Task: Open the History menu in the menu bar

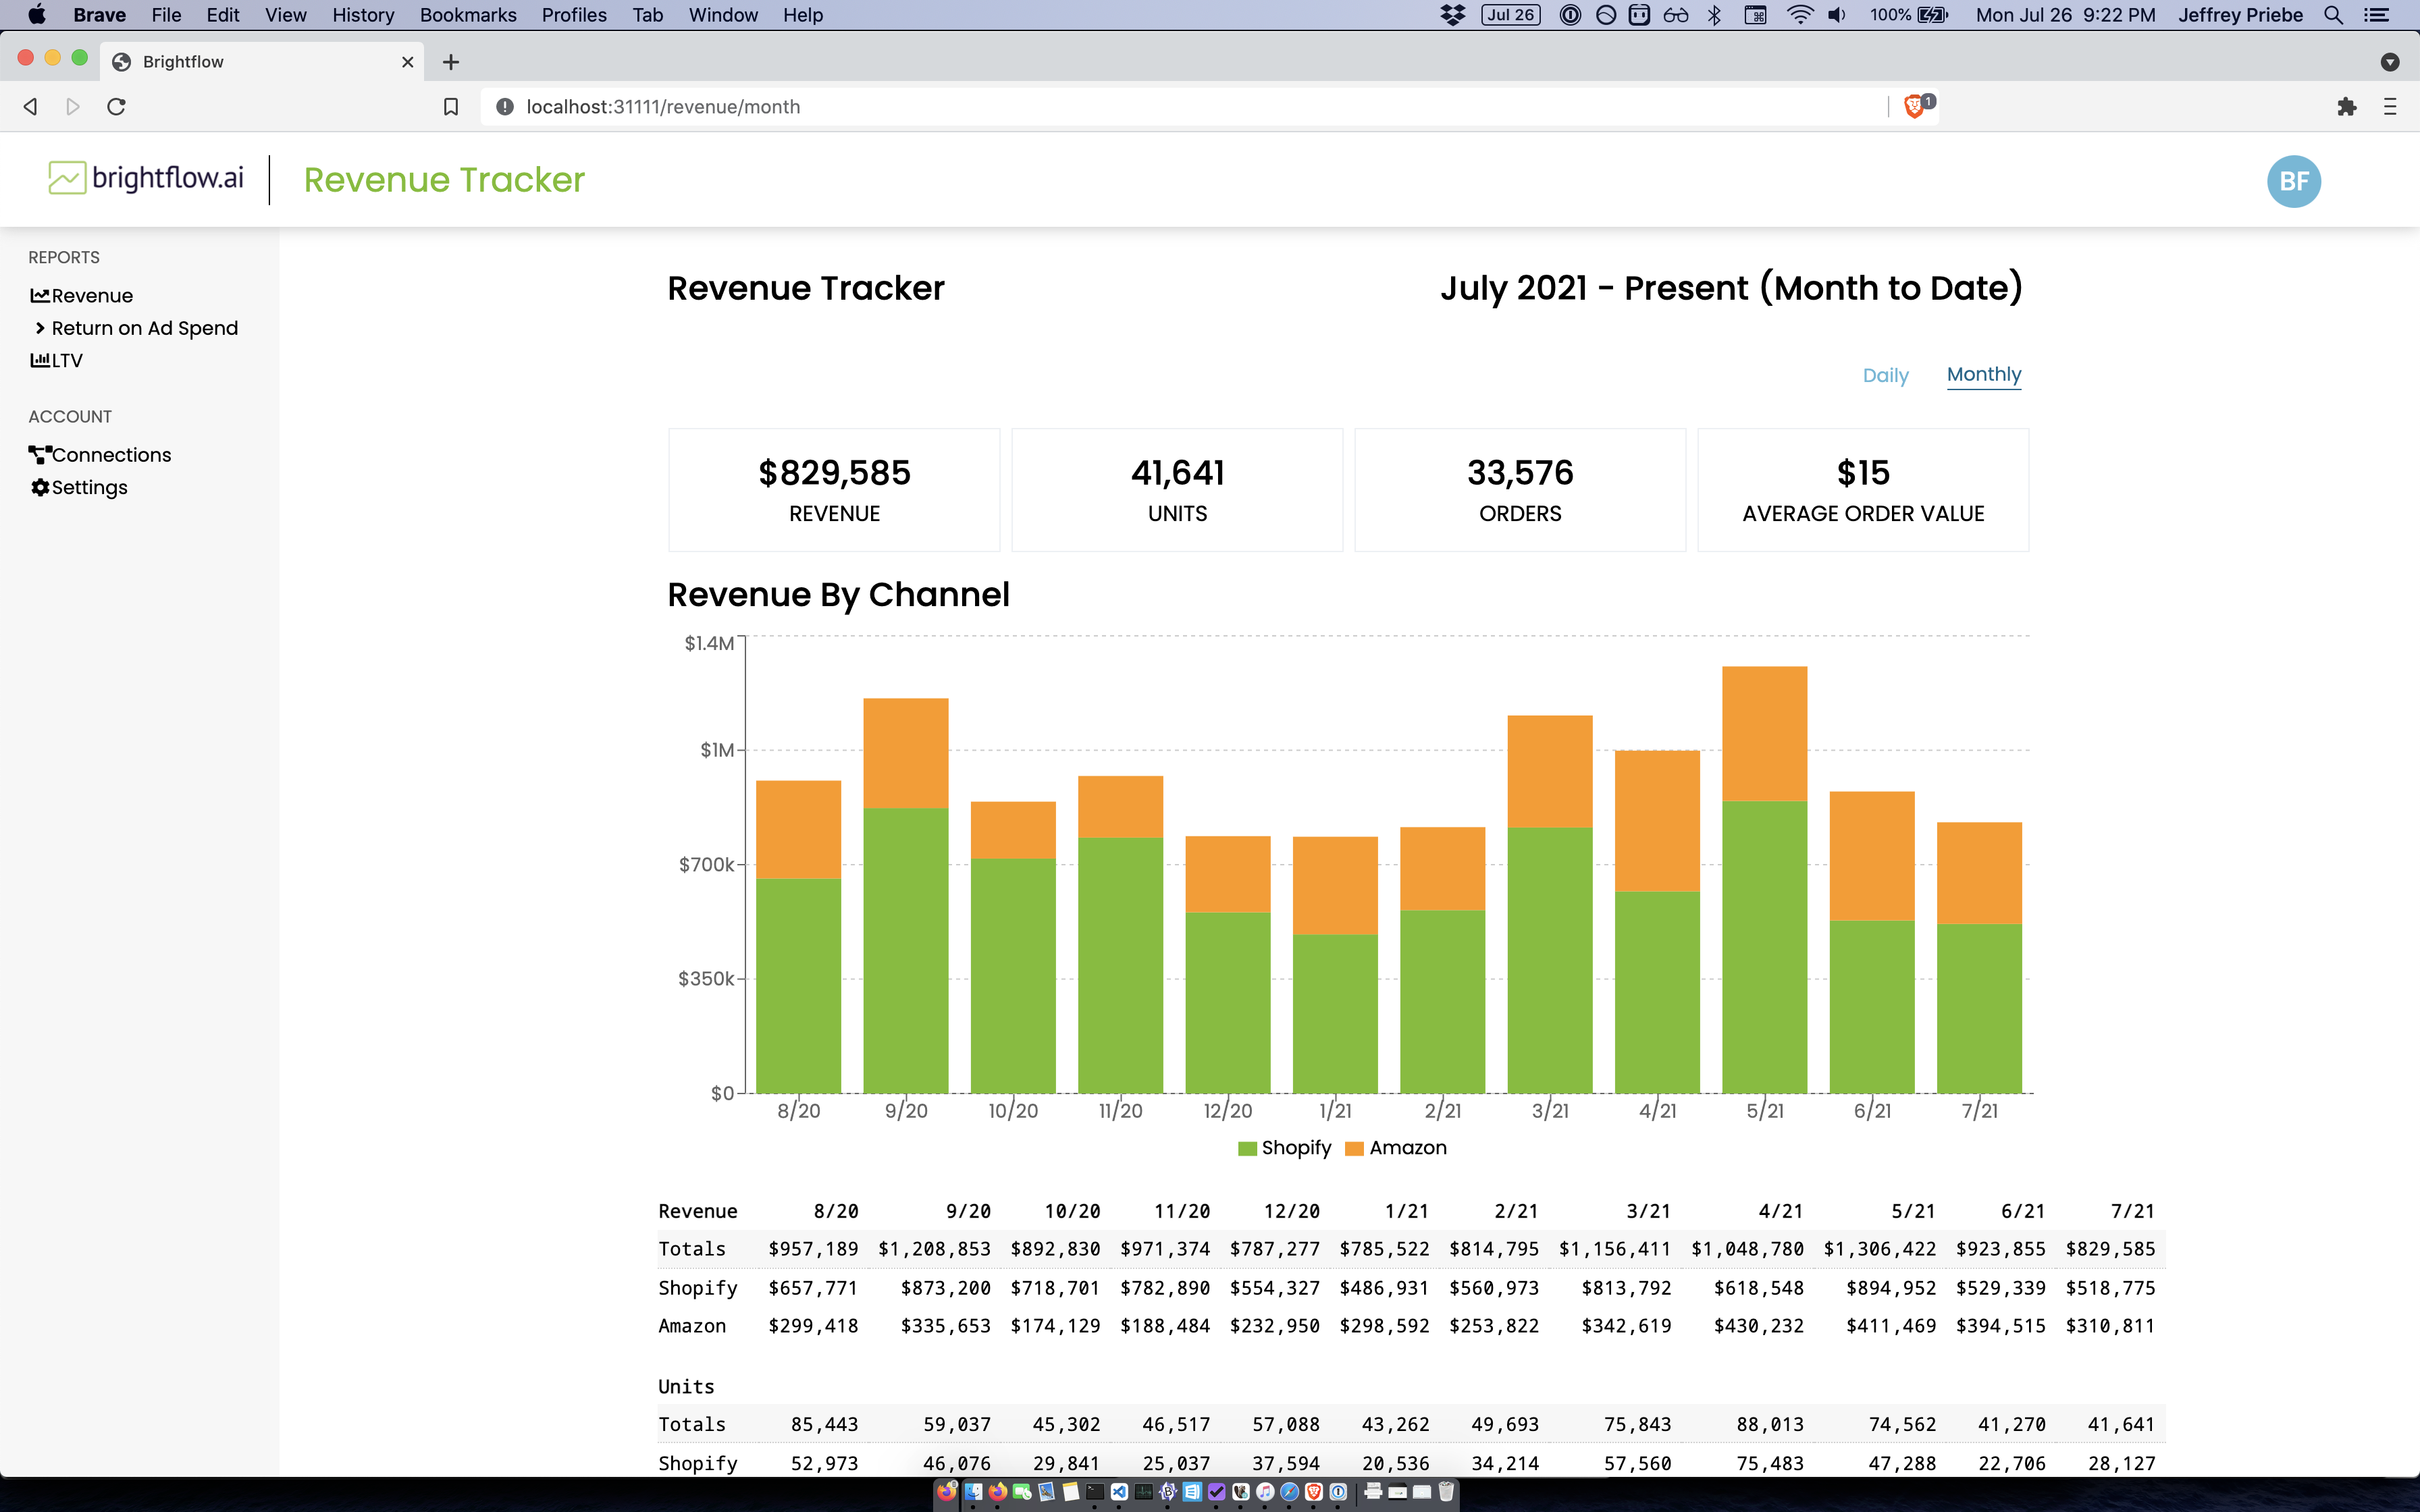Action: coord(363,15)
